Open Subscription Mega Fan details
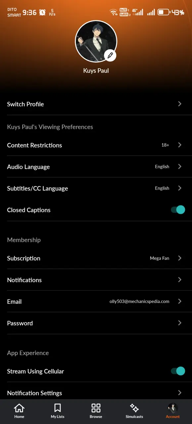Screen dimensions: 192x424 pos(96,258)
